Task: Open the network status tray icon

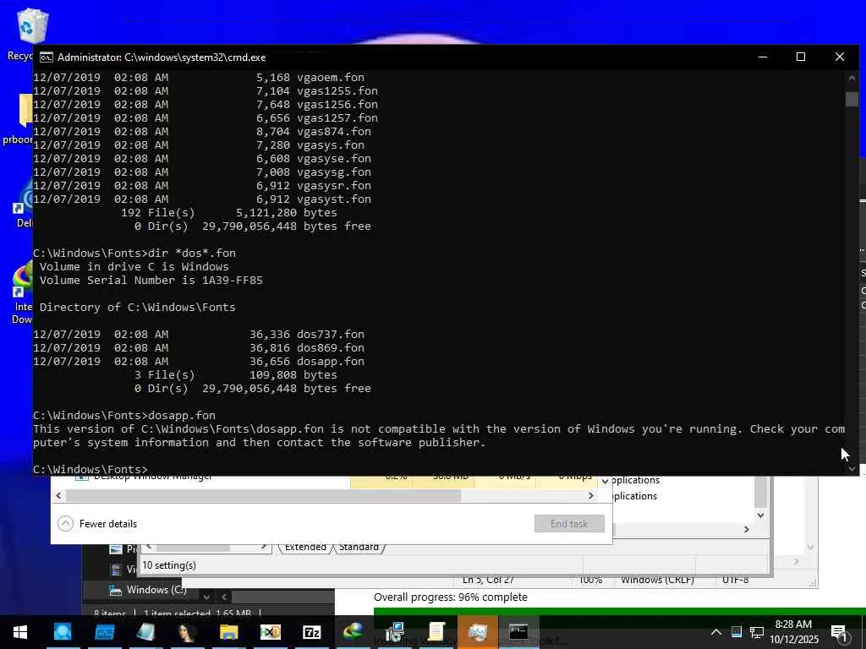Action: pos(757,632)
